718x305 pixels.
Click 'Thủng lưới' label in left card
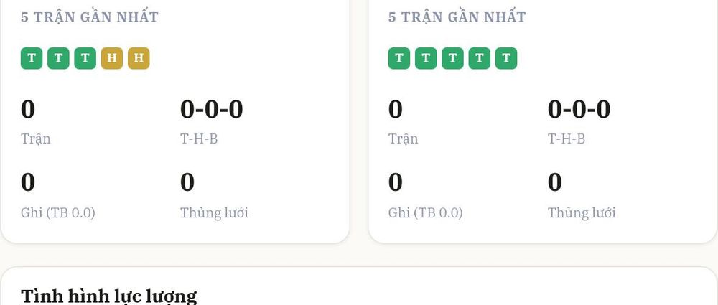(214, 212)
